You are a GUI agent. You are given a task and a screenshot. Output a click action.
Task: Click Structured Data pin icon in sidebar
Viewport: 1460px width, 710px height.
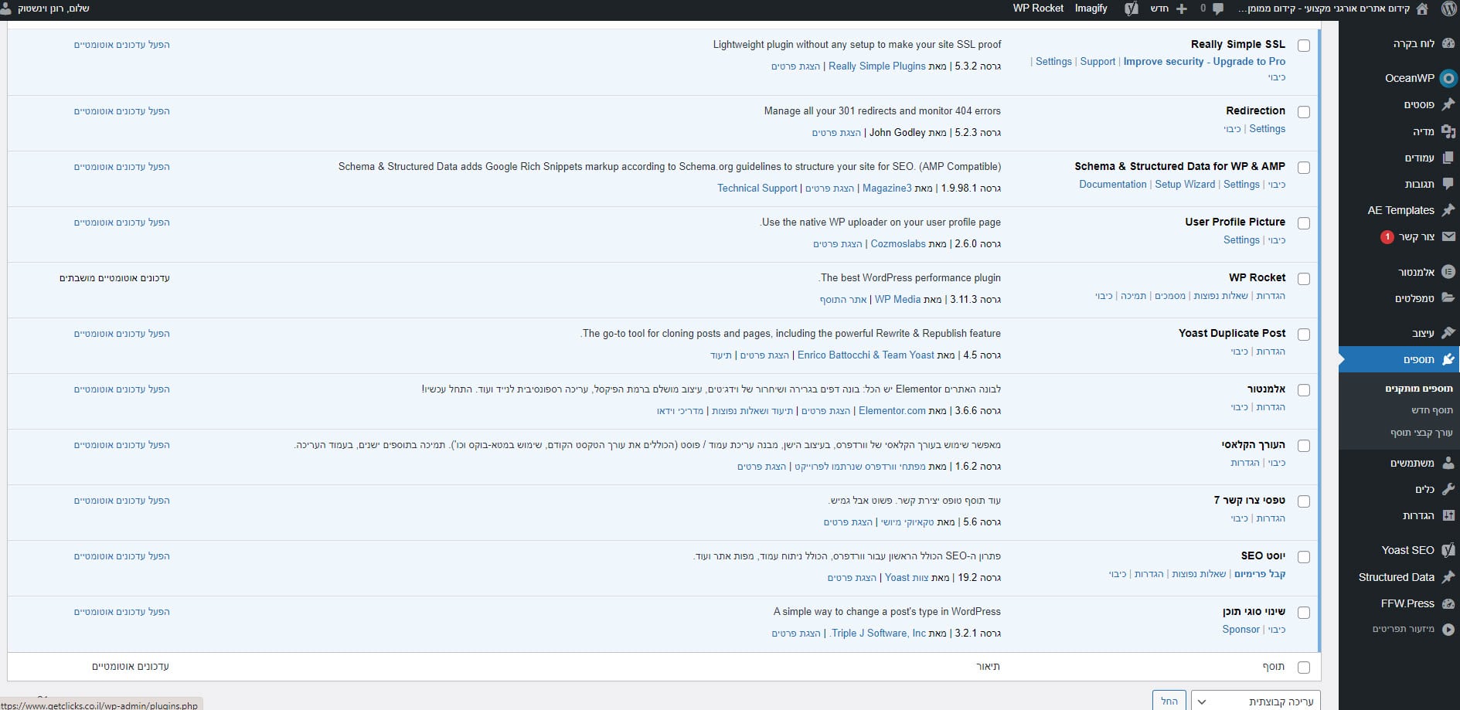tap(1448, 577)
